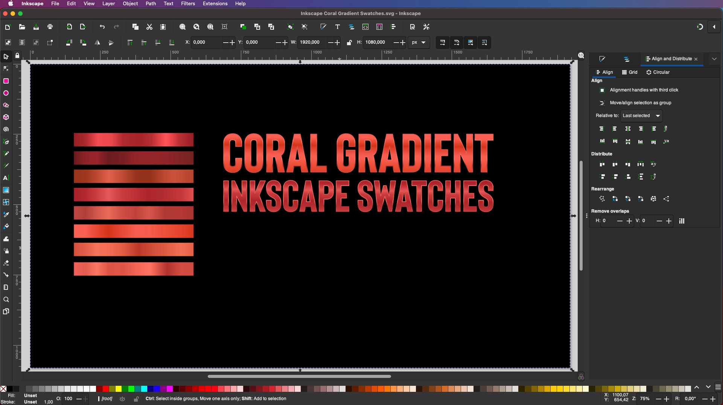This screenshot has width=723, height=405.
Task: Choose the Star and polygon tool
Action: (6, 105)
